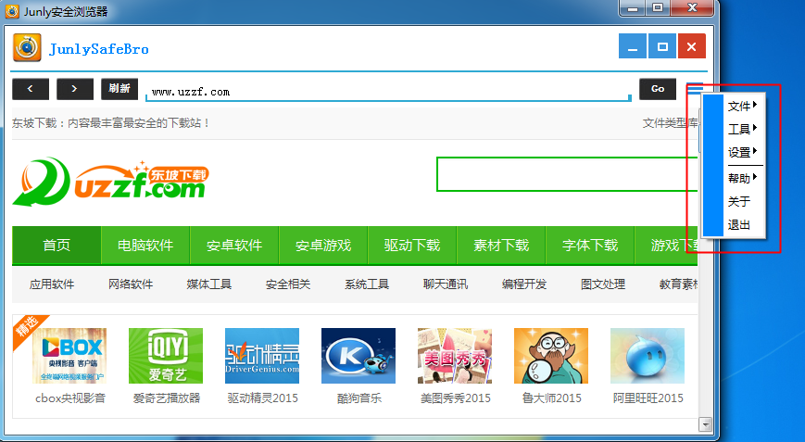Click the back navigation arrow button
Image resolution: width=805 pixels, height=442 pixels.
pos(31,89)
